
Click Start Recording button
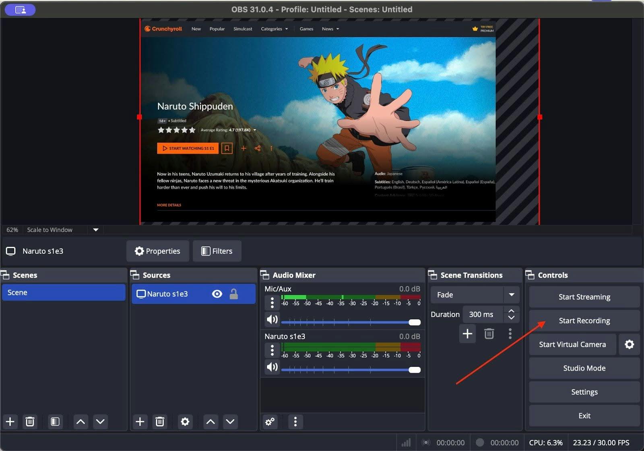(584, 321)
